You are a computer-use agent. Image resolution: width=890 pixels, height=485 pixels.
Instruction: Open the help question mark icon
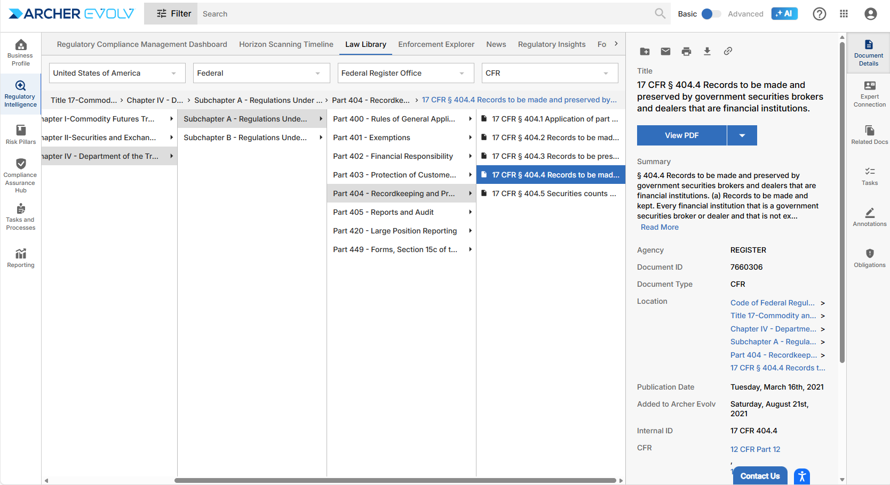point(819,14)
